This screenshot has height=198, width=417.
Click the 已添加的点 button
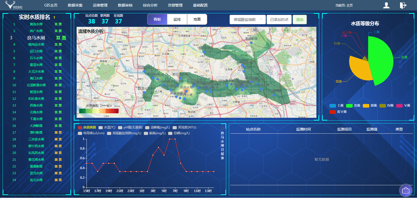(279, 20)
